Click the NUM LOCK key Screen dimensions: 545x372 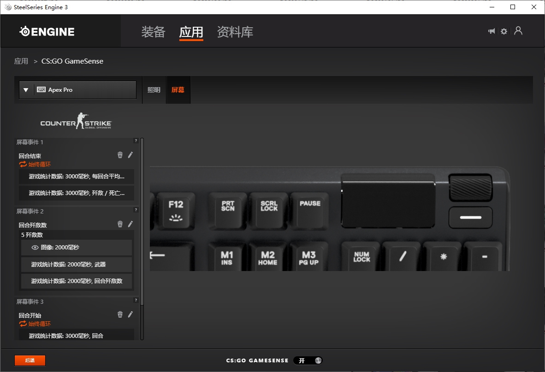tap(361, 257)
